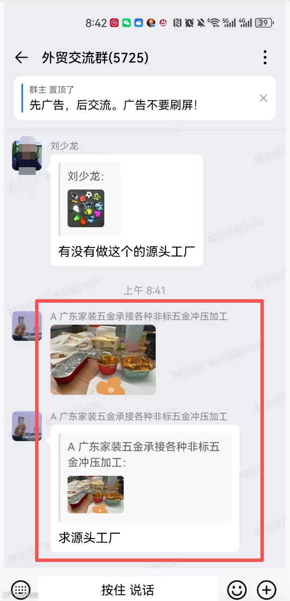
Task: Open pinned message 先广告，后交流
Action: pyautogui.click(x=145, y=98)
